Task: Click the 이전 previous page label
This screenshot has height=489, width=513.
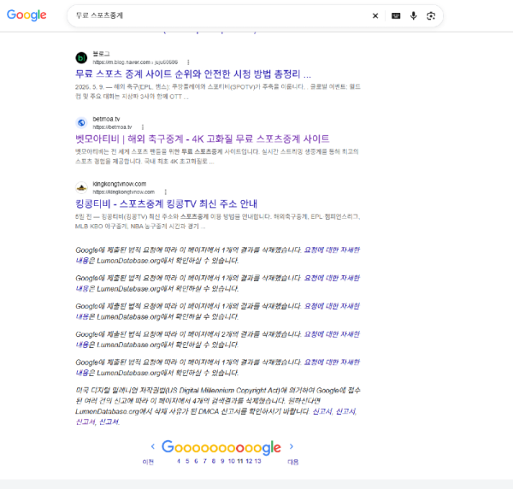Action: 148,462
